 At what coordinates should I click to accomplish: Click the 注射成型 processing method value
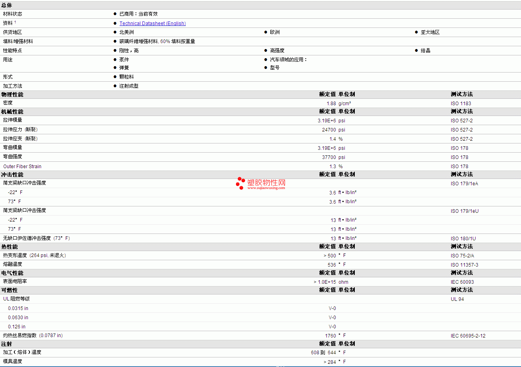(129, 86)
